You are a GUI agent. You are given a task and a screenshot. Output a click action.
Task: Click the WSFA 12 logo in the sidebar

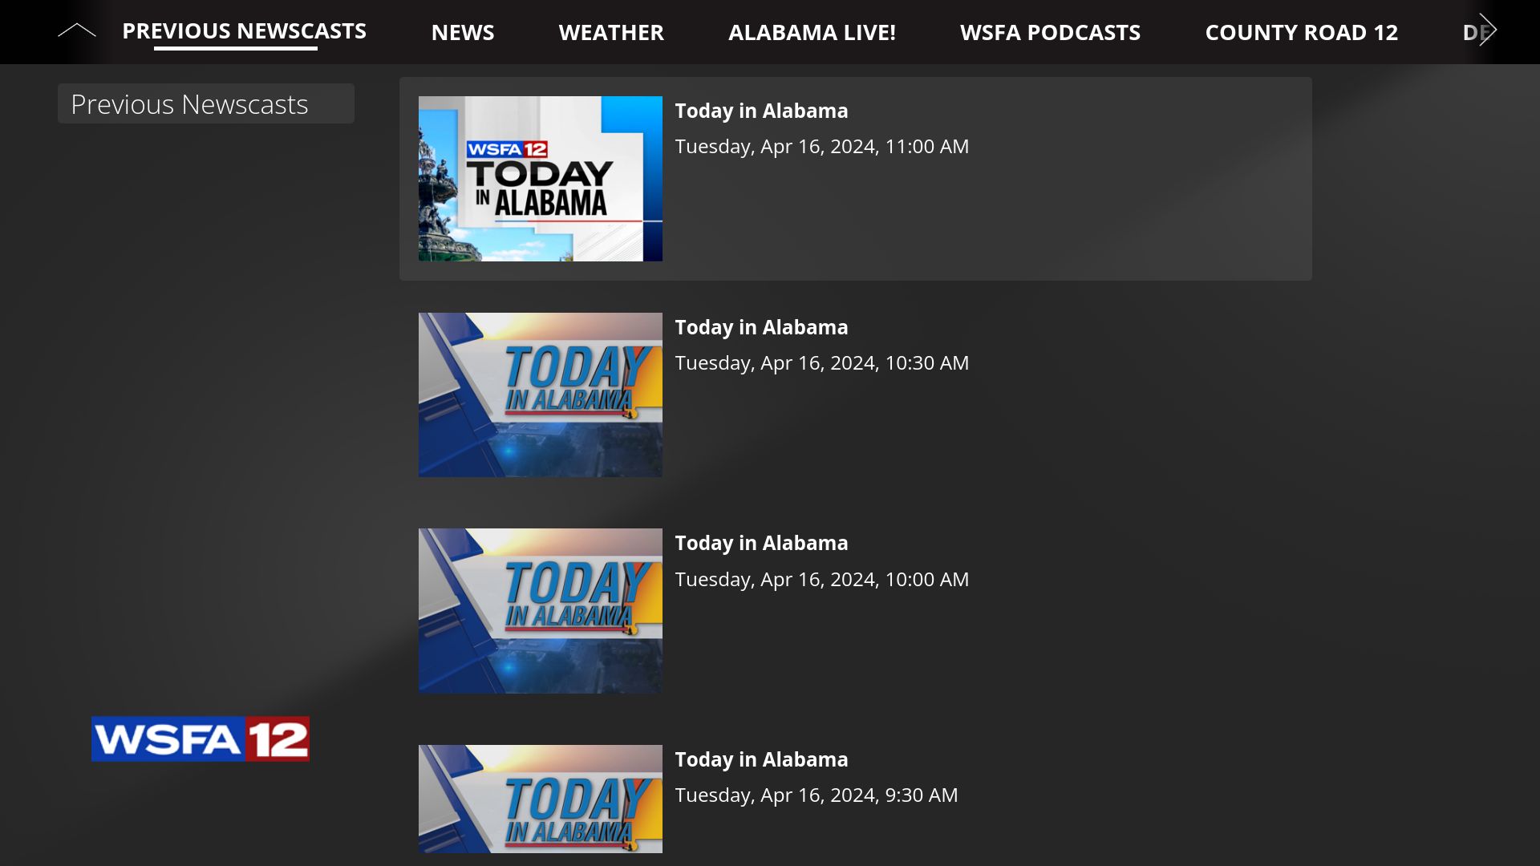[x=200, y=738]
